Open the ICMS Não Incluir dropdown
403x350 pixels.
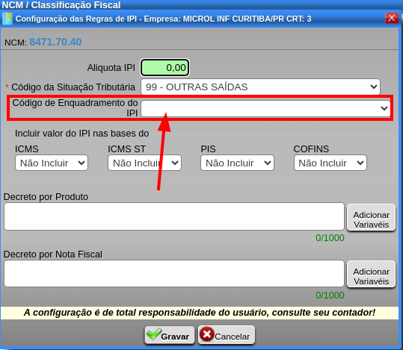(x=52, y=163)
